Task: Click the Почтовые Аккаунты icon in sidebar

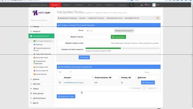Action: click(34, 41)
